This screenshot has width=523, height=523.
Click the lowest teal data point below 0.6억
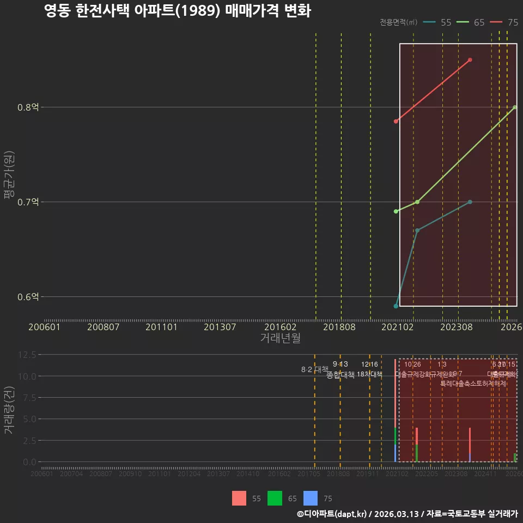396,306
